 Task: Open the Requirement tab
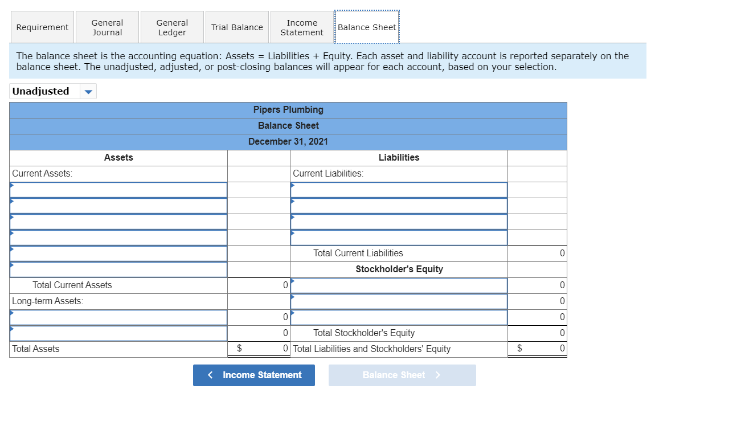coord(42,26)
